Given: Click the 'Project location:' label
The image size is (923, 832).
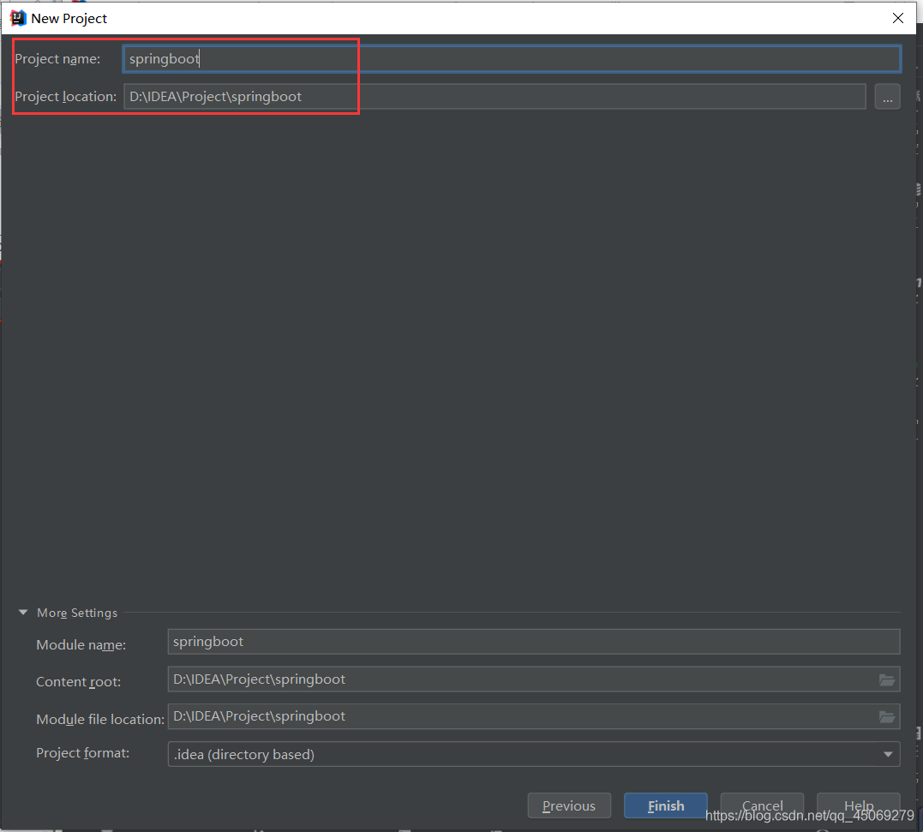Looking at the screenshot, I should pyautogui.click(x=65, y=97).
